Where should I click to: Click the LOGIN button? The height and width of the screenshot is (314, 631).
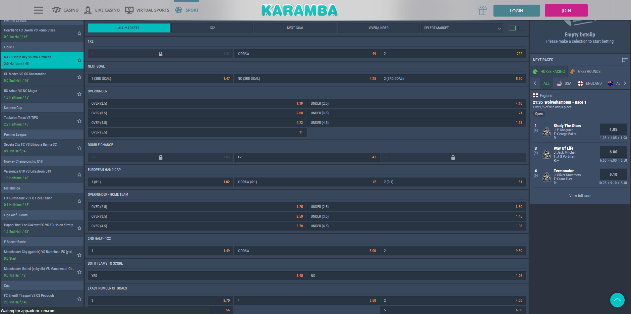point(516,11)
